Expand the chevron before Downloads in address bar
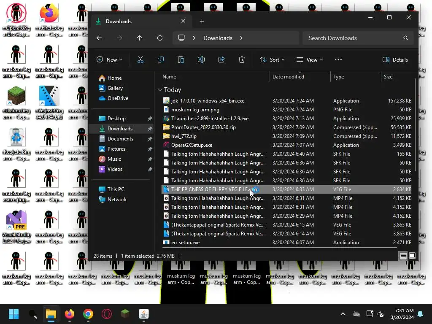Viewport: 432px width, 324px height. pos(194,38)
